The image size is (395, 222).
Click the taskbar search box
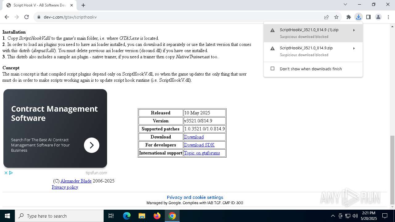pos(59,216)
